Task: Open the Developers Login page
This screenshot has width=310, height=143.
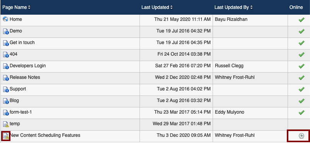Action: click(28, 66)
